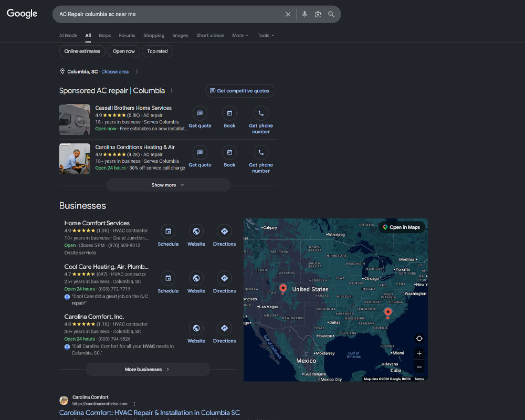Visit Carolina Comfort, Inc. website
Image resolution: width=525 pixels, height=420 pixels.
[x=196, y=332]
